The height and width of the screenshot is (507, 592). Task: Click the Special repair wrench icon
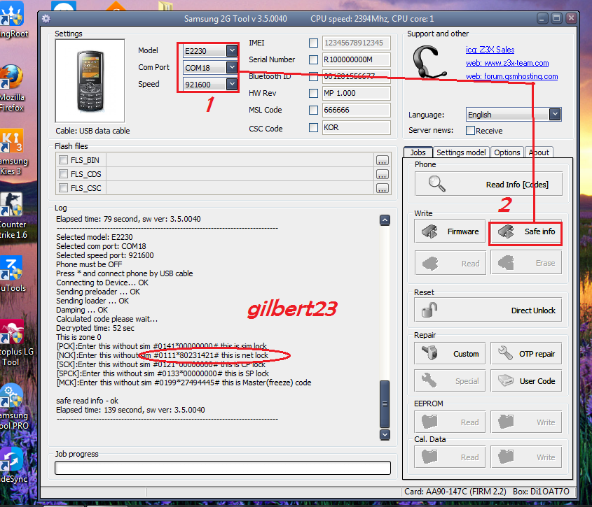point(429,380)
